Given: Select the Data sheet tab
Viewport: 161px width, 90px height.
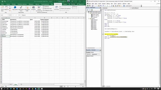Looking at the screenshot, I should [x=16, y=84].
